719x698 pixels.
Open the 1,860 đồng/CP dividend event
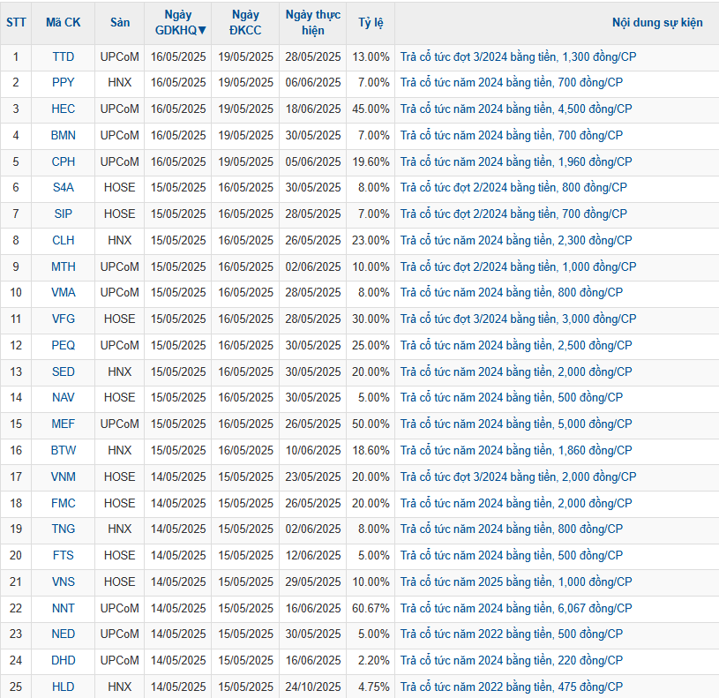516,450
